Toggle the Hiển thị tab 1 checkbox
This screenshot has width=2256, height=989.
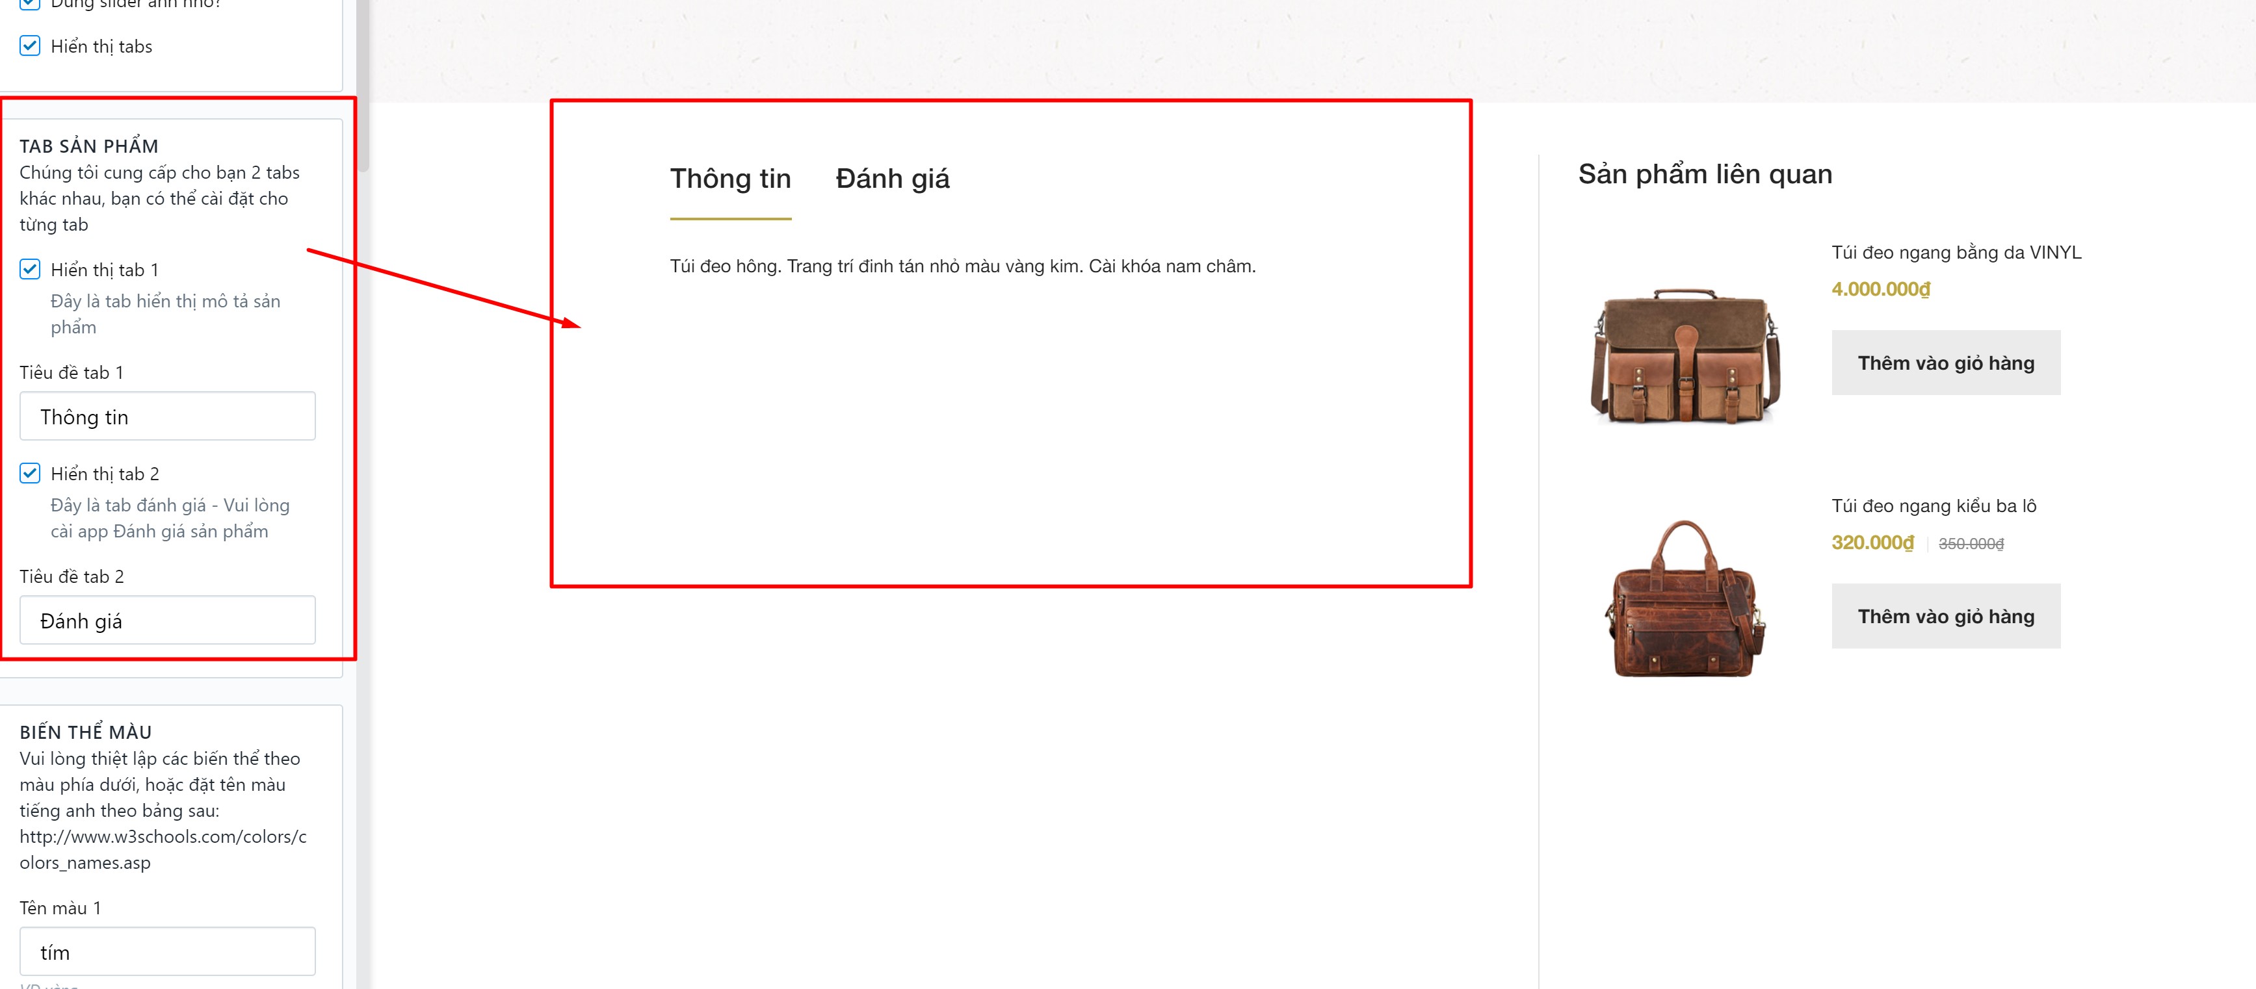click(x=30, y=268)
